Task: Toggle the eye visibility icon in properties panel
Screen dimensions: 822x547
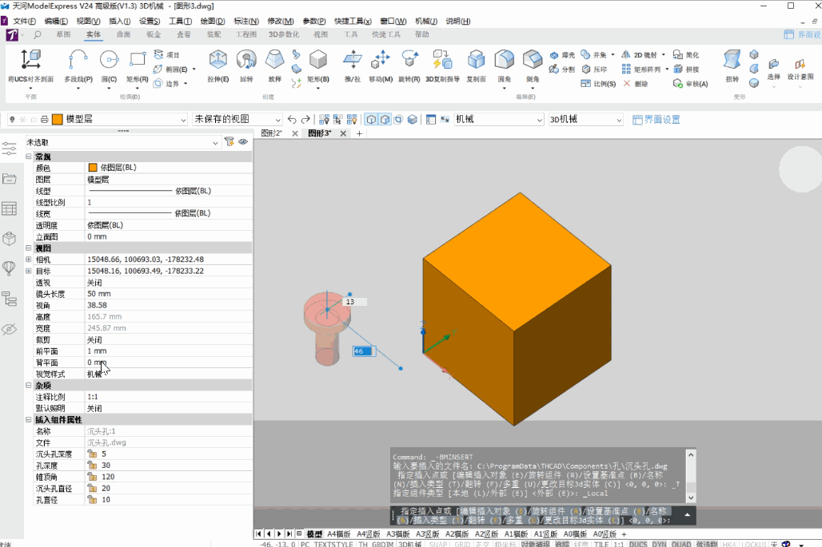Action: tap(243, 142)
